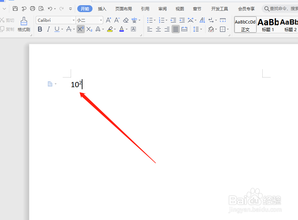Toggle off superscript formatting
The width and height of the screenshot is (298, 220).
(x=80, y=29)
